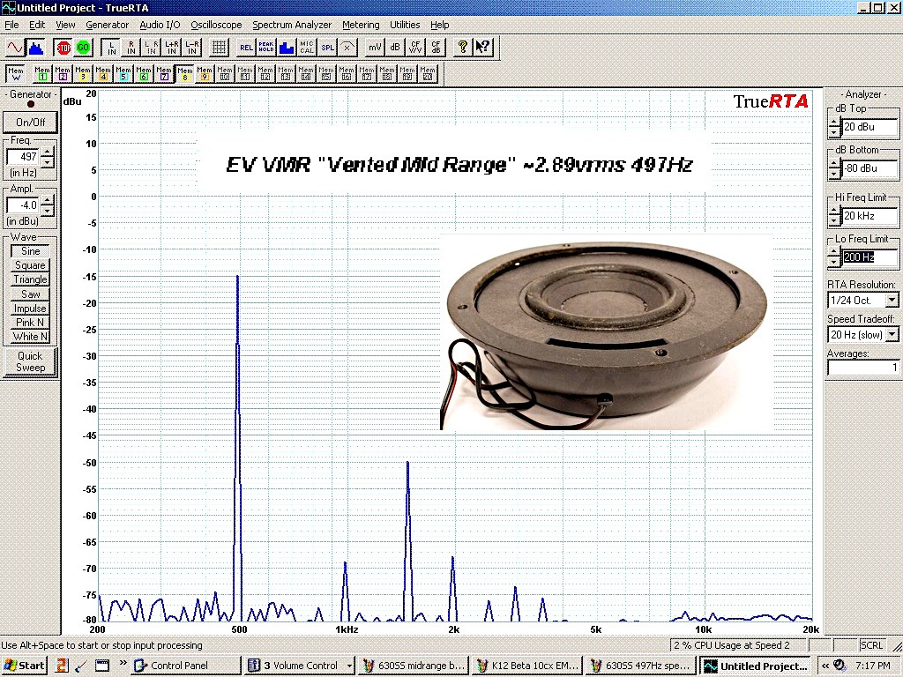
Task: Select the L-R IN difference input button
Action: (x=191, y=48)
